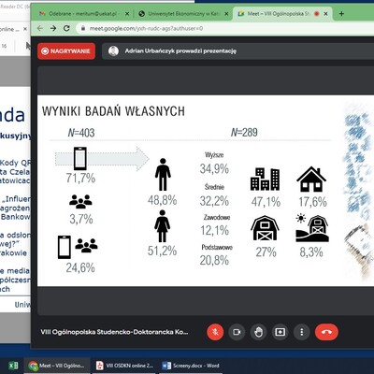Toggle the camera button

pos(237,332)
